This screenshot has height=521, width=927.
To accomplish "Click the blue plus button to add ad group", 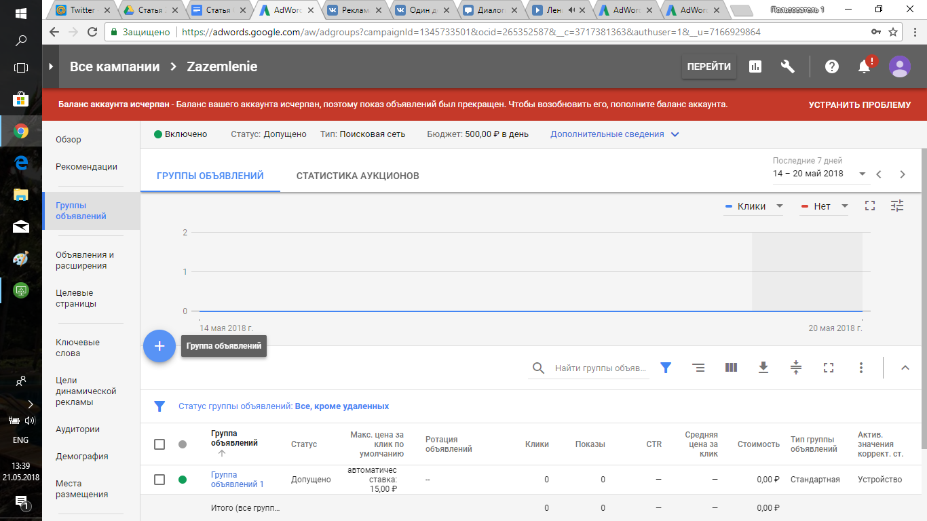I will pos(159,346).
